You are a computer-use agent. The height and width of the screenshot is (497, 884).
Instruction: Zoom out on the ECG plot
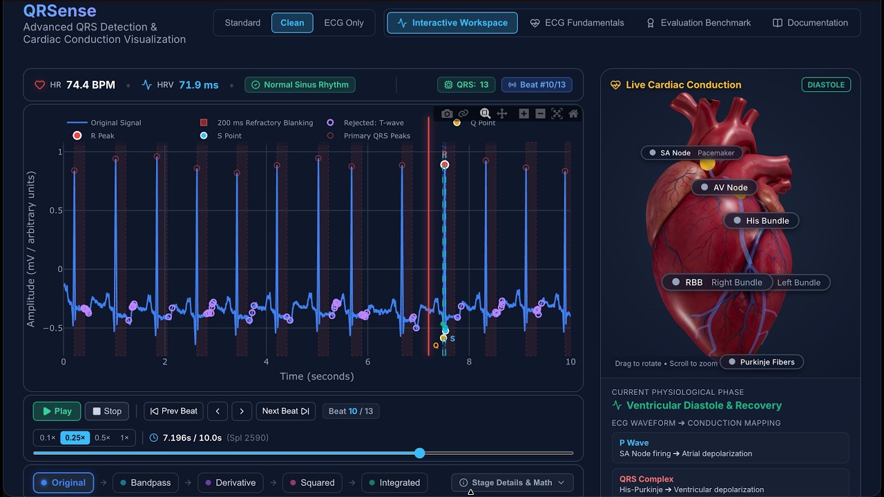point(541,114)
